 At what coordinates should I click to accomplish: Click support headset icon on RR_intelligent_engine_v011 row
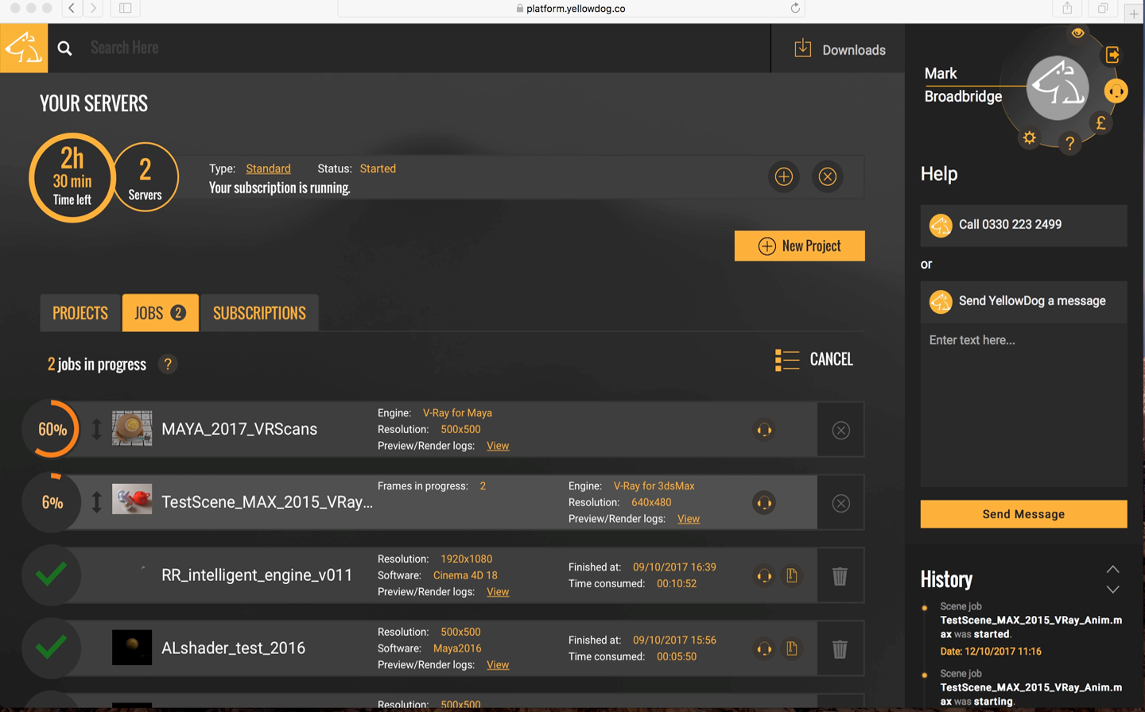(764, 576)
